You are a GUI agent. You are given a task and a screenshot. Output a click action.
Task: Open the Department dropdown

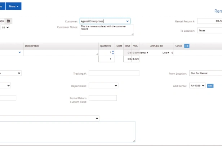tap(103, 85)
